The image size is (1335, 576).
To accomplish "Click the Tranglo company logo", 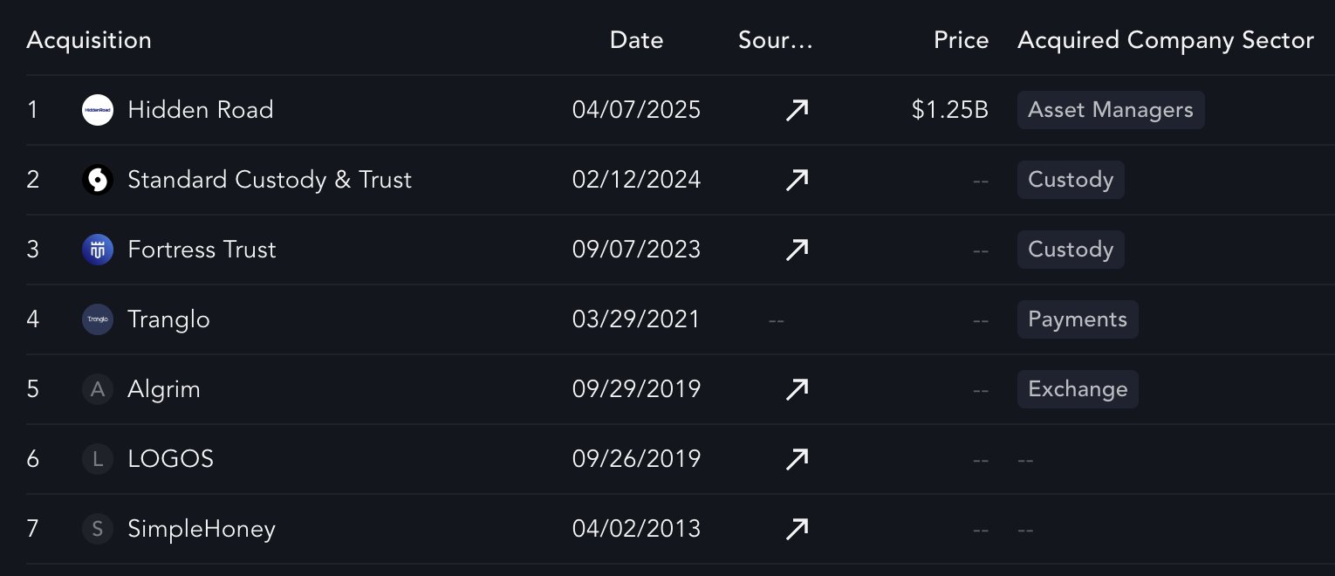I will click(98, 319).
